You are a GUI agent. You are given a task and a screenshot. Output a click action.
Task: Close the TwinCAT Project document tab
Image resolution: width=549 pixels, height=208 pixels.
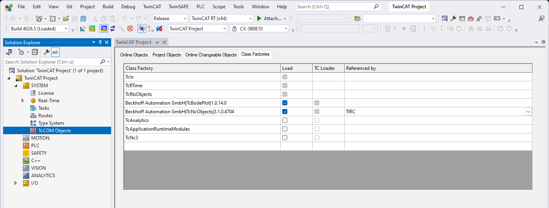click(165, 42)
